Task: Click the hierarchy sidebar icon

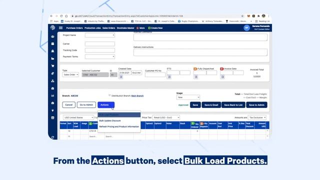Action: pos(52,81)
